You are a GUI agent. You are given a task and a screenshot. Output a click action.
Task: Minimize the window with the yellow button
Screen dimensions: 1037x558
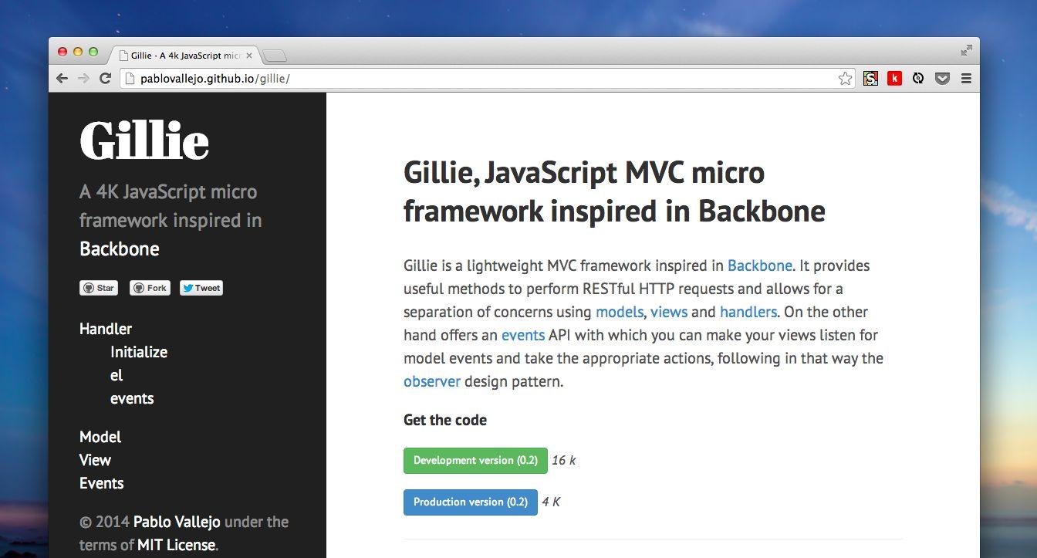pyautogui.click(x=78, y=52)
